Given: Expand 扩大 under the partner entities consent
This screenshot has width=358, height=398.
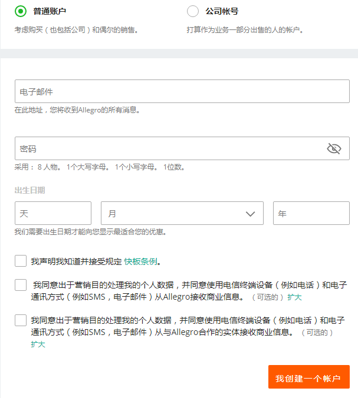Looking at the screenshot, I should 38,344.
